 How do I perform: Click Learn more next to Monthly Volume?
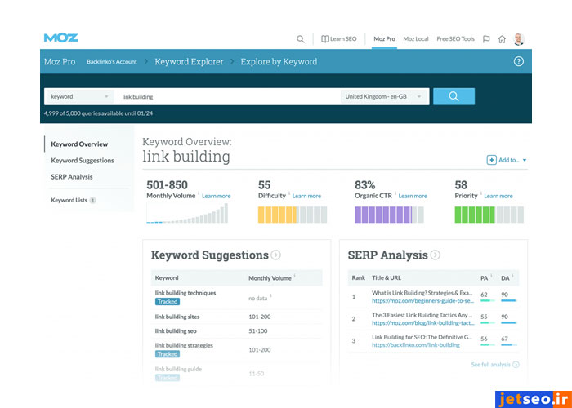(217, 196)
